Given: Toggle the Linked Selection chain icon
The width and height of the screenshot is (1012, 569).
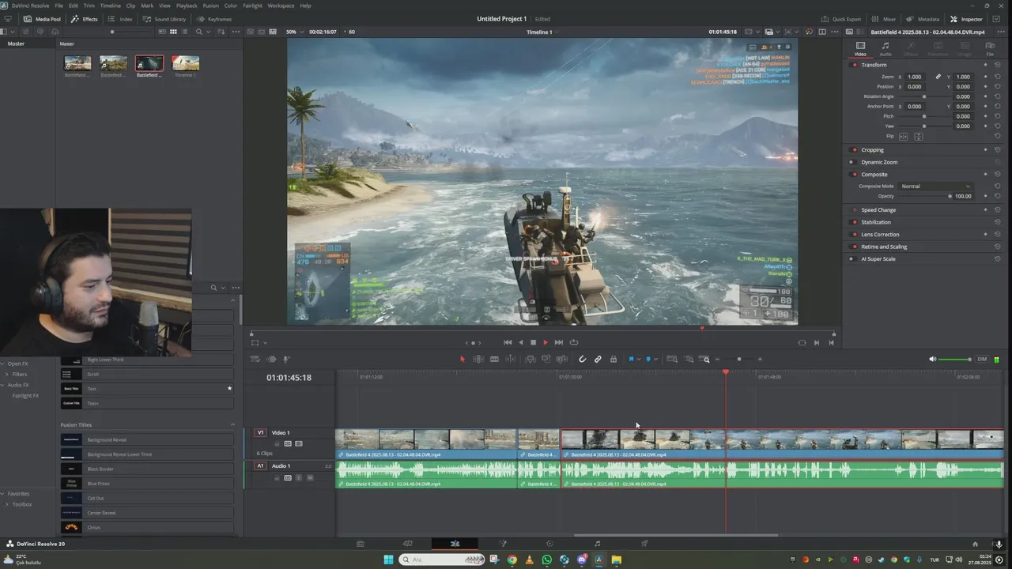Looking at the screenshot, I should tap(598, 360).
